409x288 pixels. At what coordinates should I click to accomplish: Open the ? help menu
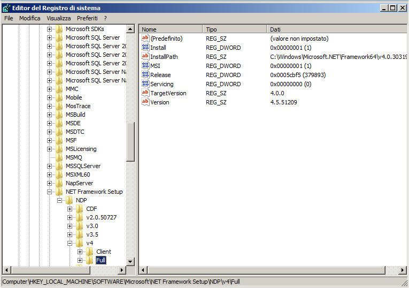pos(105,18)
